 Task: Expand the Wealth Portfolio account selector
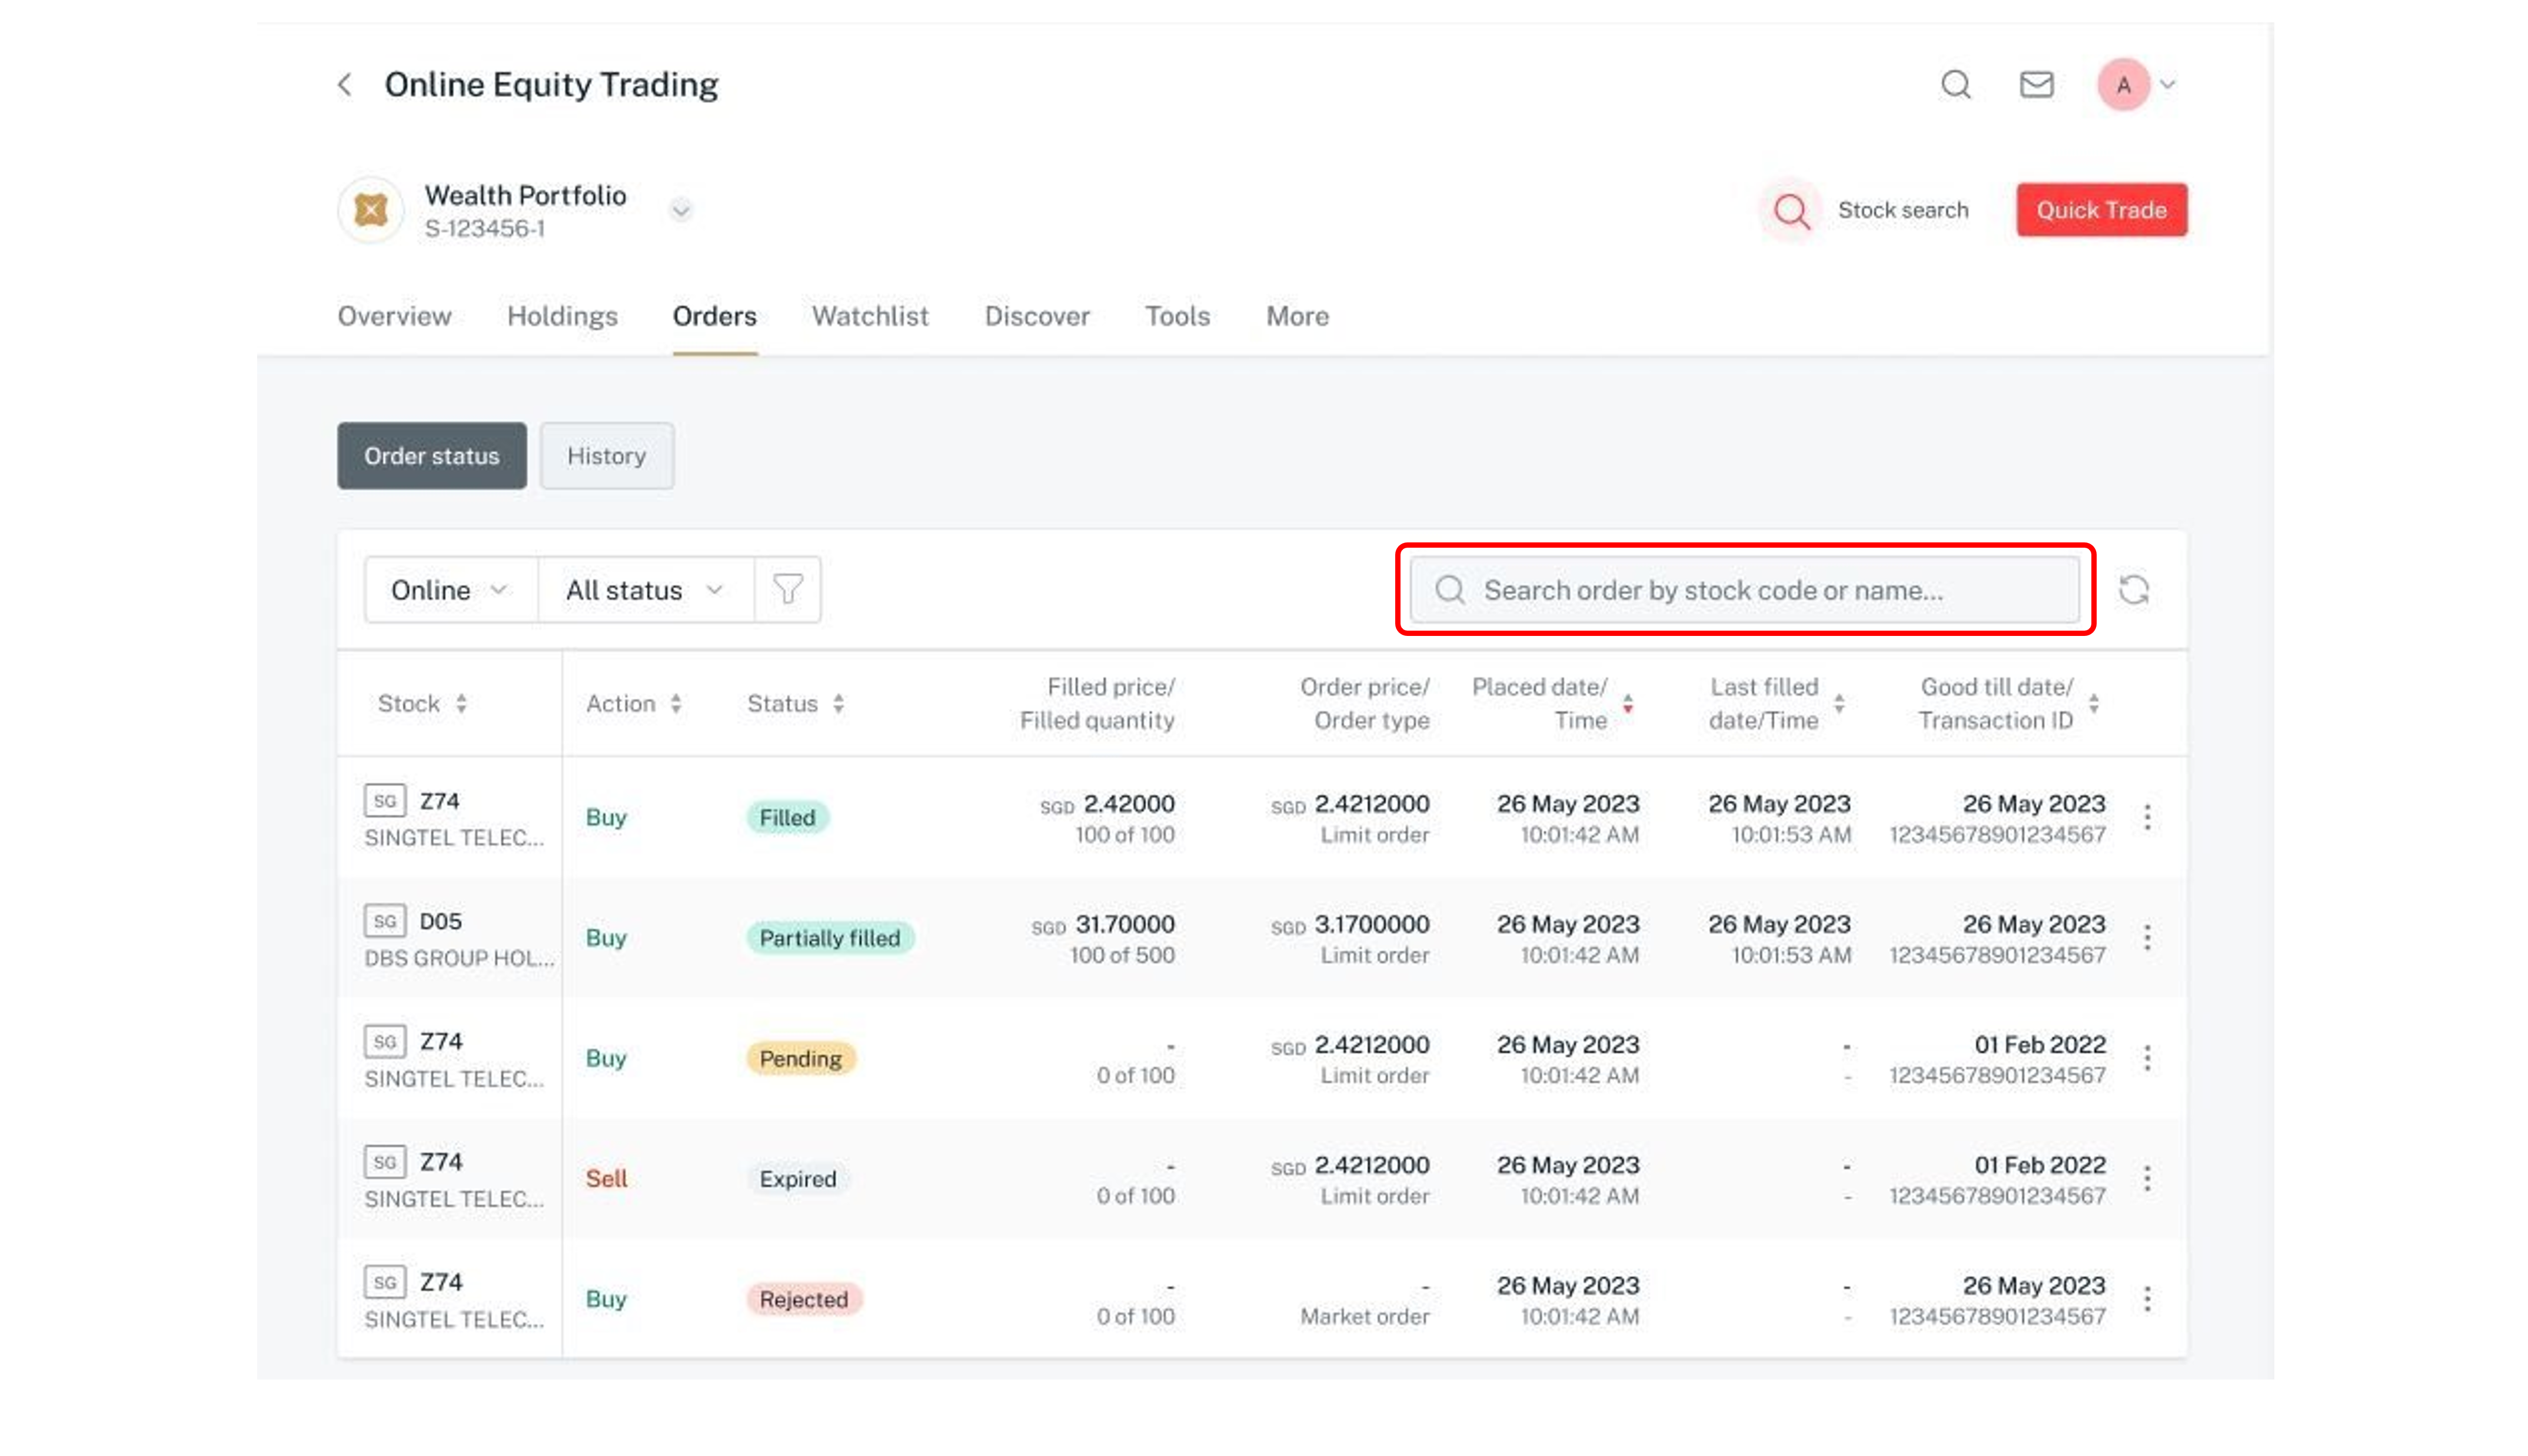click(x=681, y=210)
